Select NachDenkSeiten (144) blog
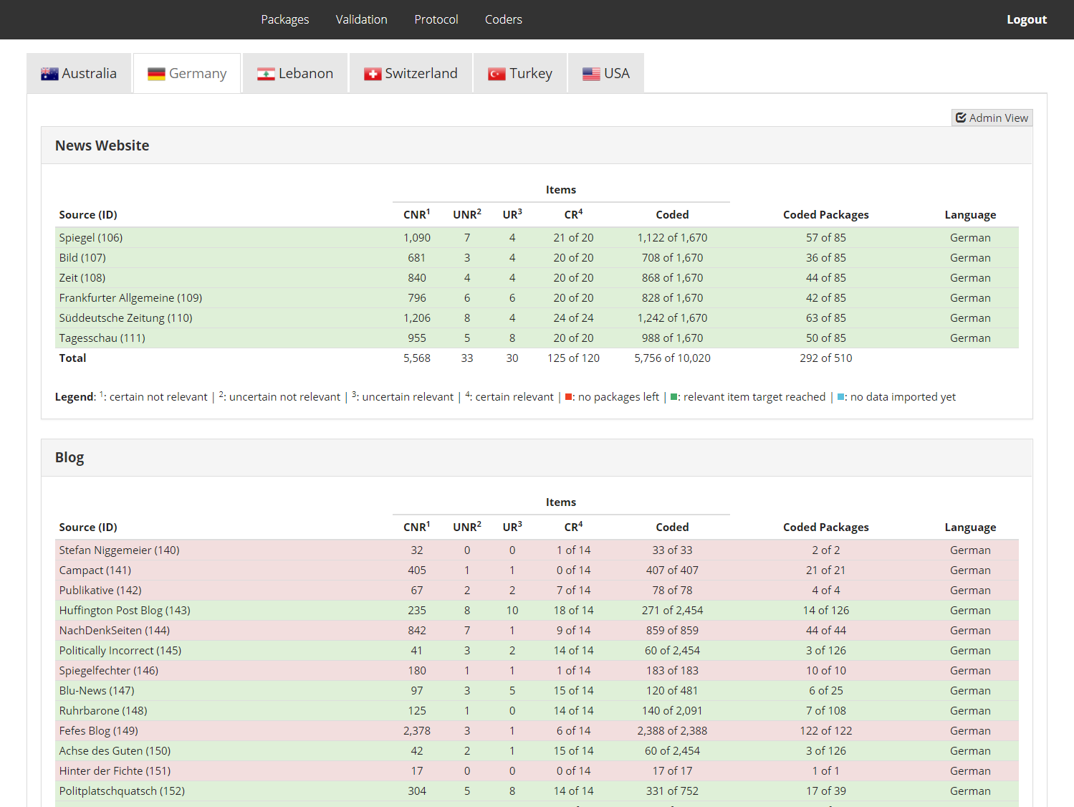 pos(537,630)
